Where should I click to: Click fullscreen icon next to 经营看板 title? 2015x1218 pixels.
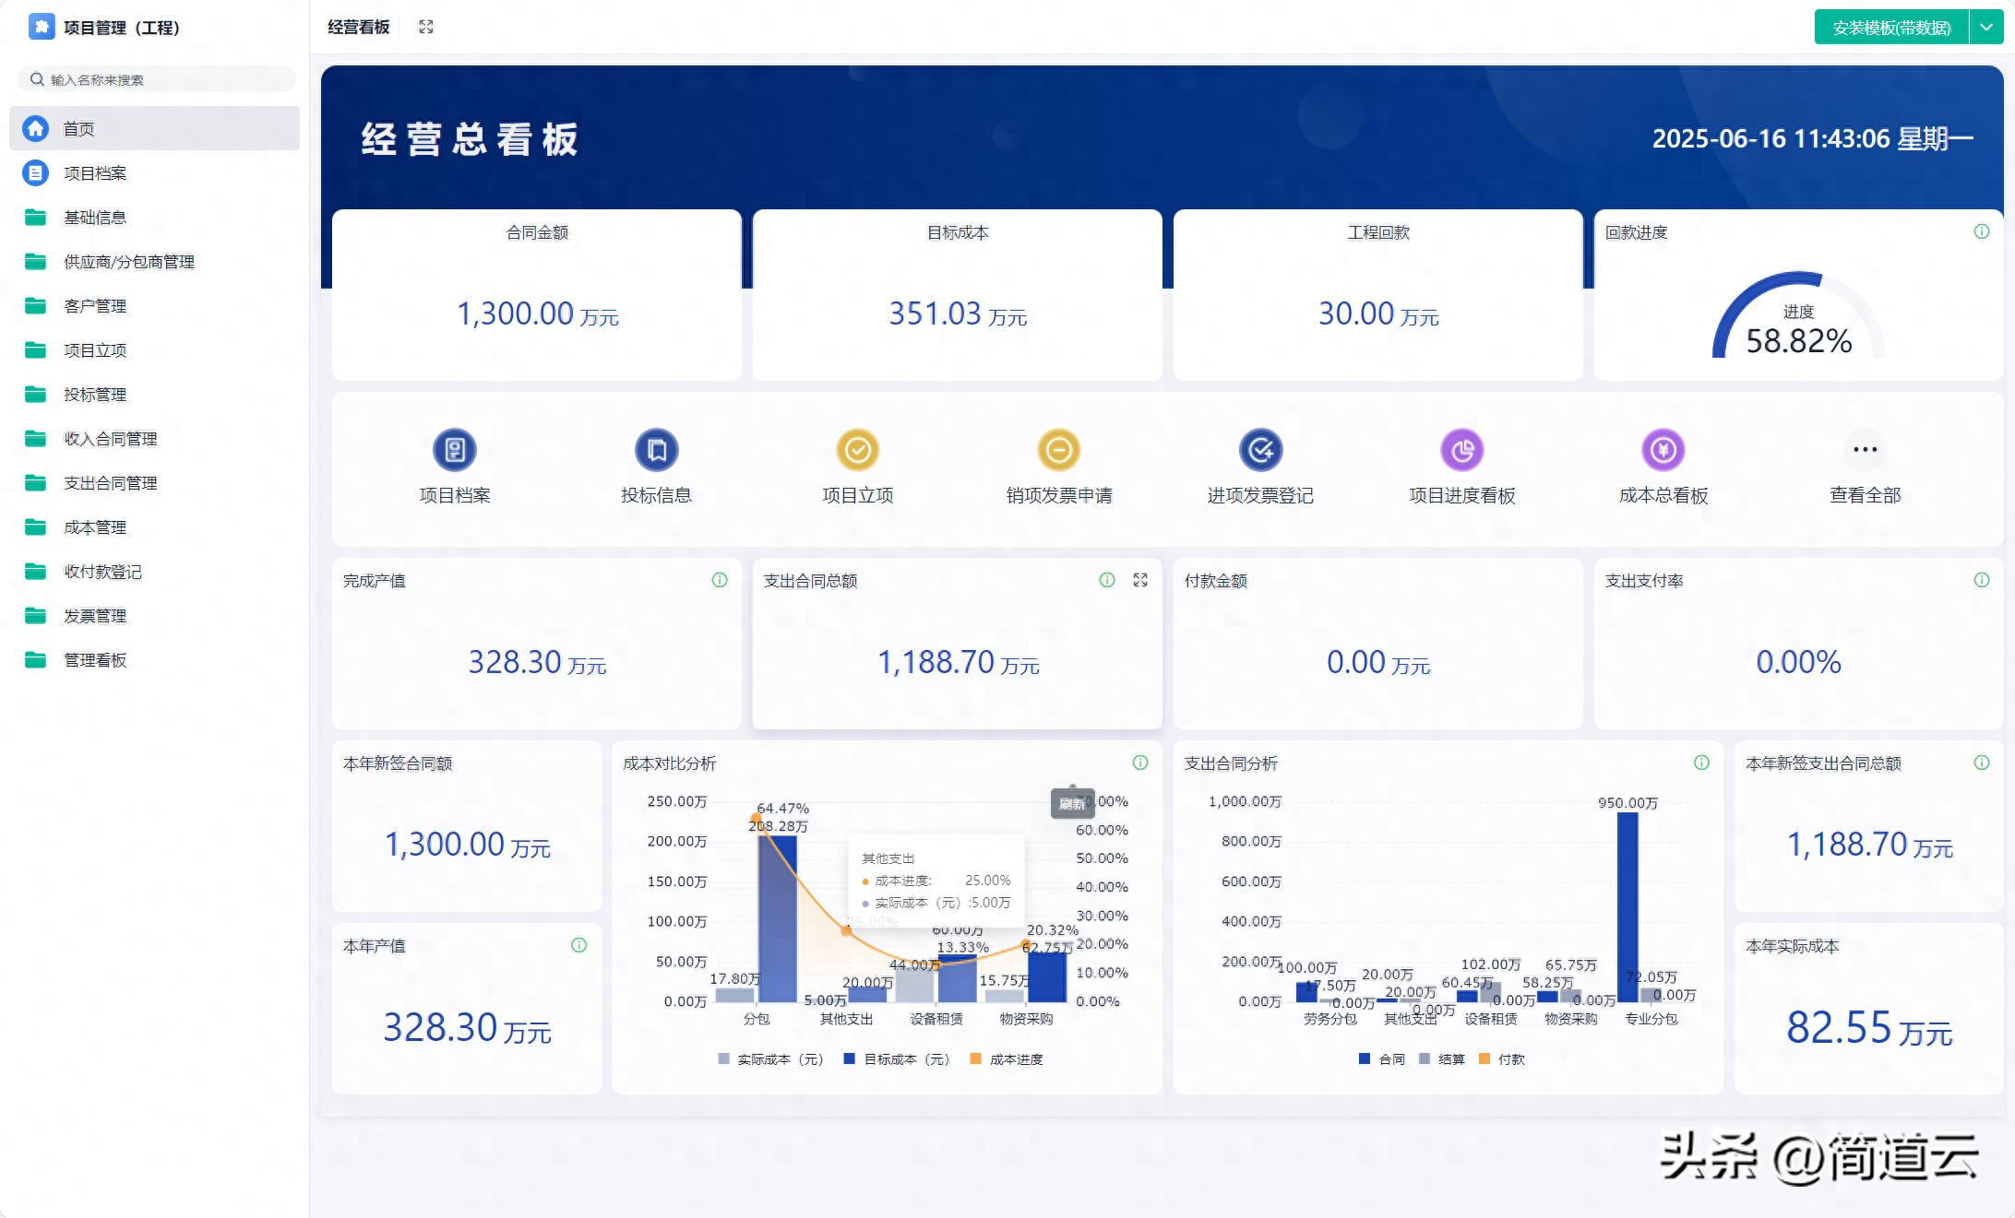pyautogui.click(x=425, y=27)
